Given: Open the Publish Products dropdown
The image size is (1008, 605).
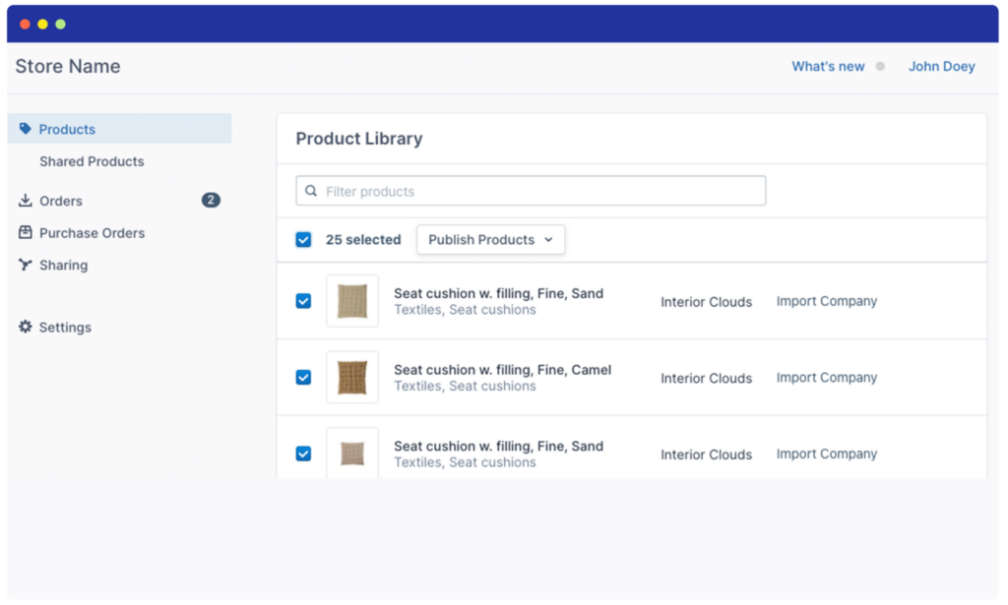Looking at the screenshot, I should pos(490,240).
